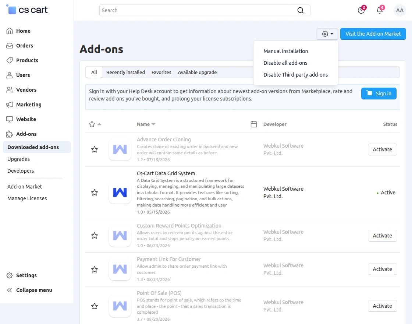
Task: Open the Advance Order Cloning title link
Action: click(164, 140)
